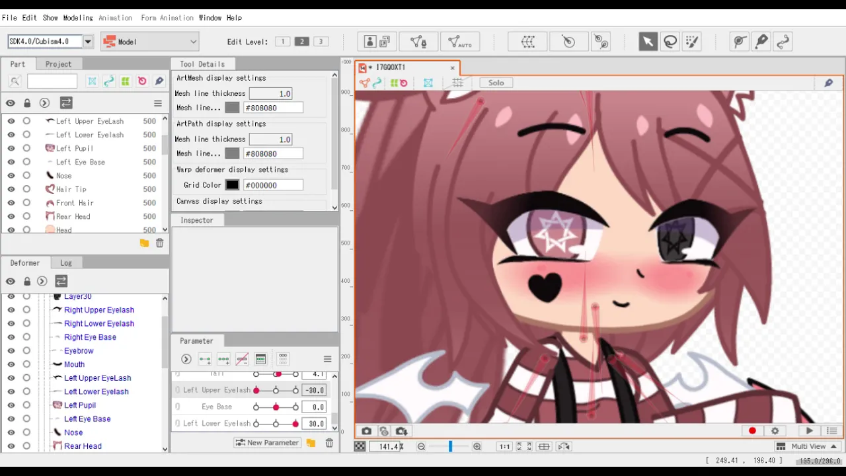The image size is (846, 476).
Task: Open the Modeling menu
Action: click(x=78, y=18)
